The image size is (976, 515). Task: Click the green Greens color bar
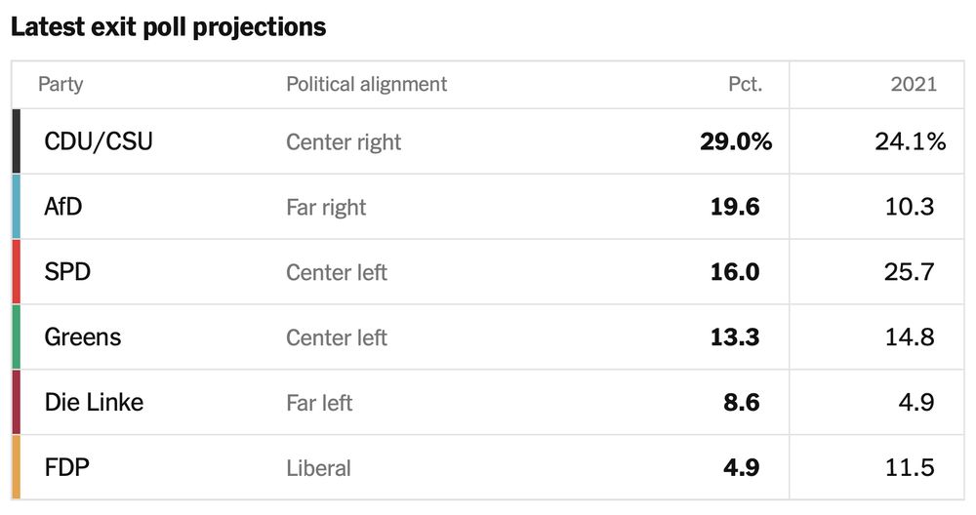click(17, 337)
